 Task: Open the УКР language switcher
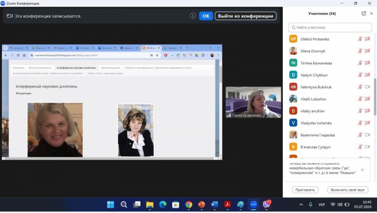[322, 205]
